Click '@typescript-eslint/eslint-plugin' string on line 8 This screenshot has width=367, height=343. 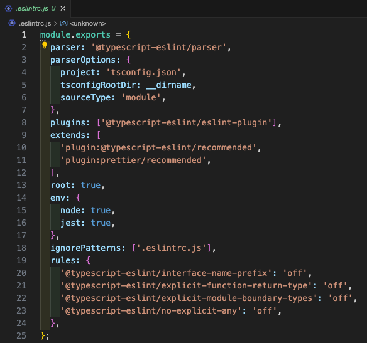pos(187,122)
